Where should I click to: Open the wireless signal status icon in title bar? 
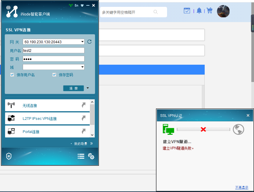71,5
